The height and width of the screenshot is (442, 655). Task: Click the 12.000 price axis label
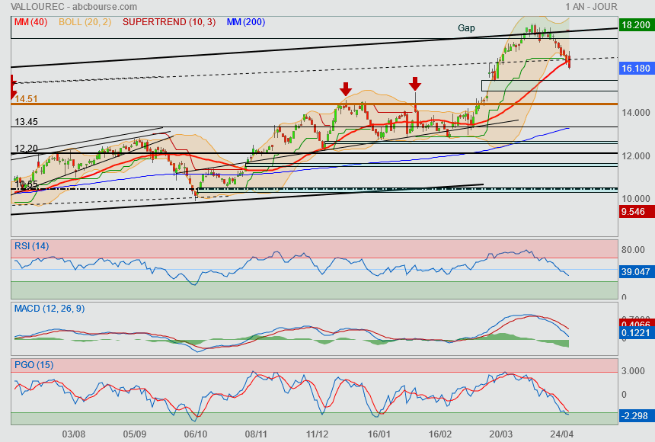tap(636, 156)
